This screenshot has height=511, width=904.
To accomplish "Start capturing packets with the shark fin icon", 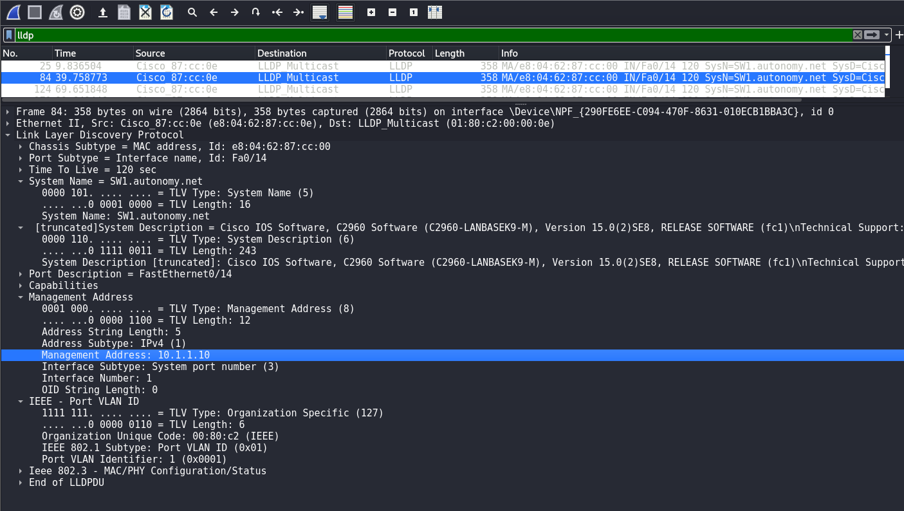I will pos(14,12).
